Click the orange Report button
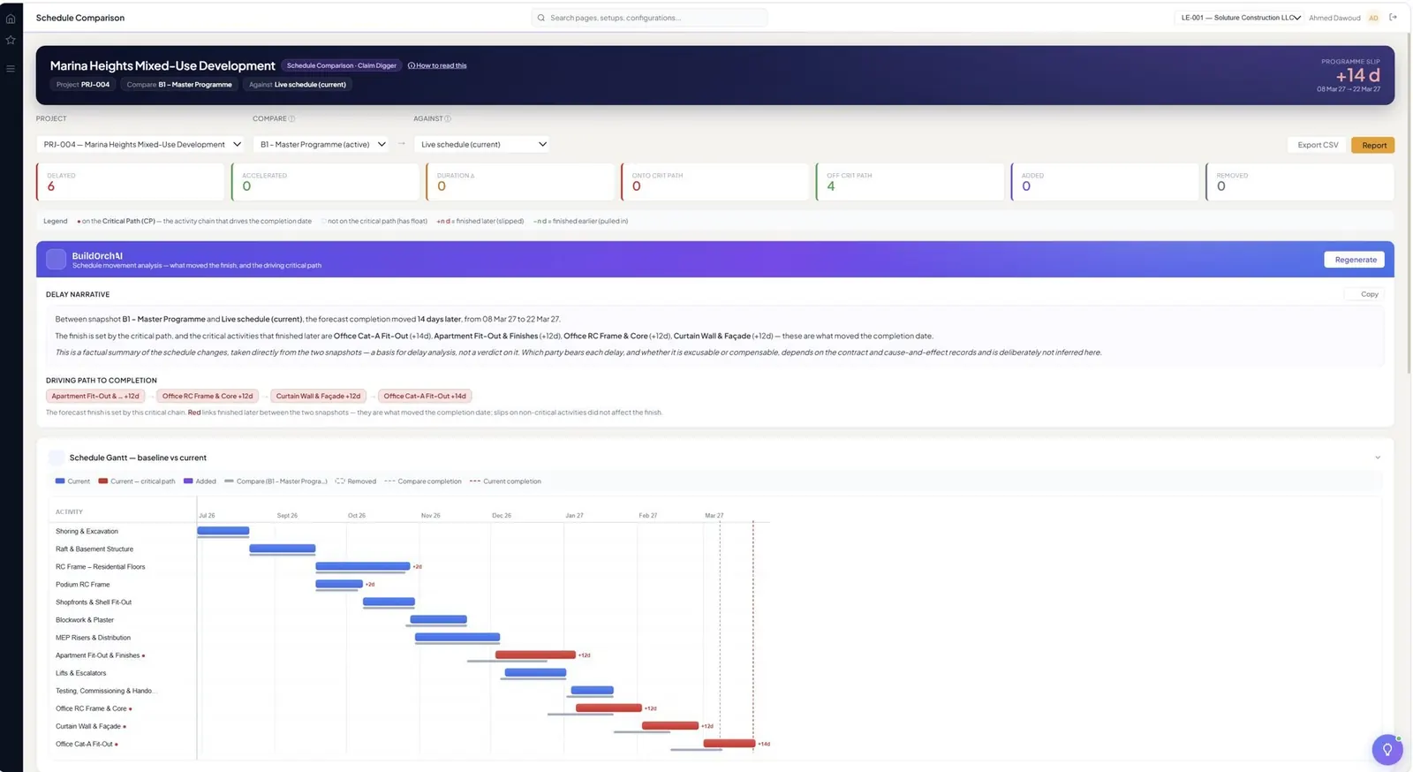1413x772 pixels. (x=1373, y=145)
